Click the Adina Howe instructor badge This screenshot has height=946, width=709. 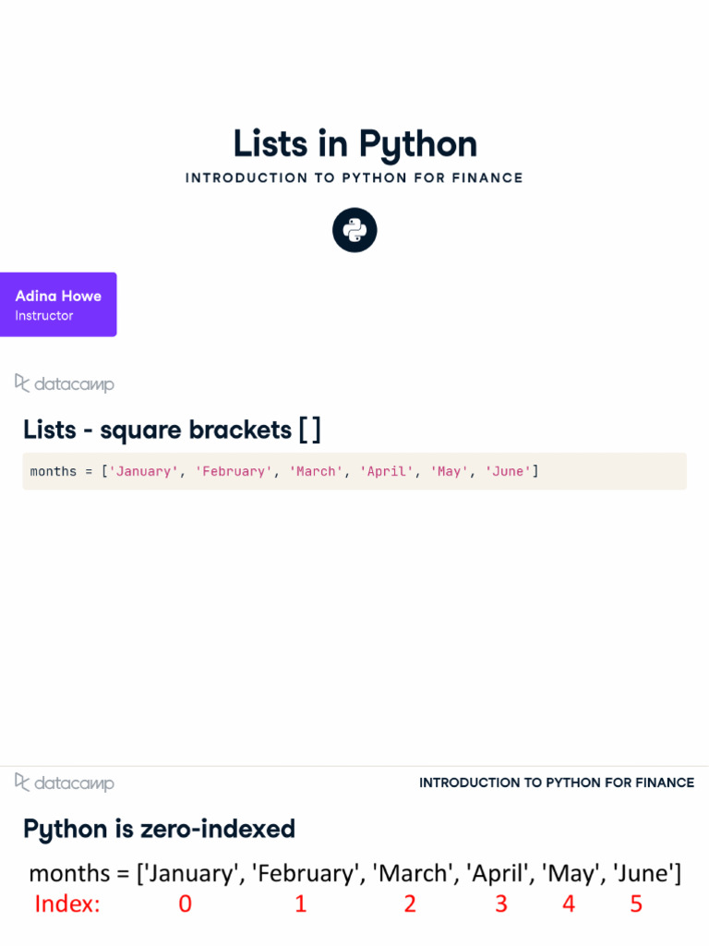(58, 304)
